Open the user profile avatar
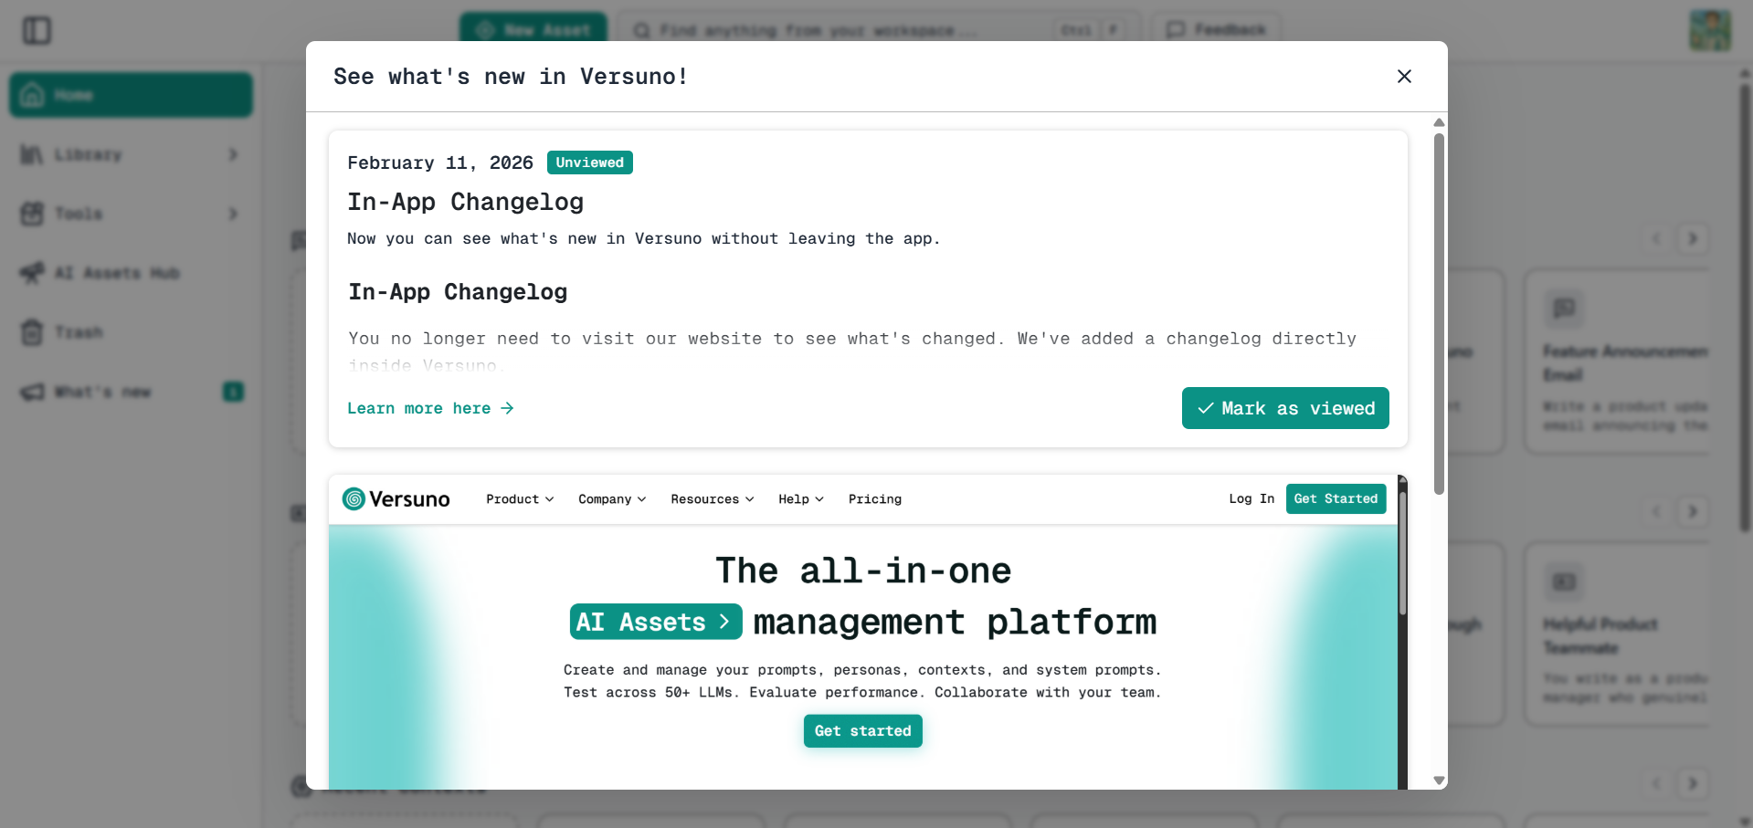1753x828 pixels. coord(1709,30)
